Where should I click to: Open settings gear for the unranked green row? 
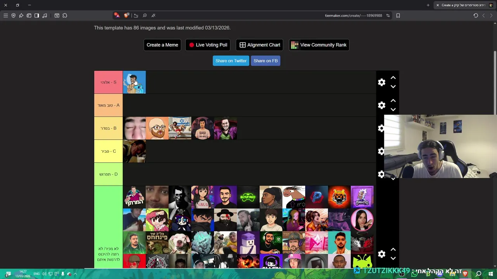[x=381, y=254]
